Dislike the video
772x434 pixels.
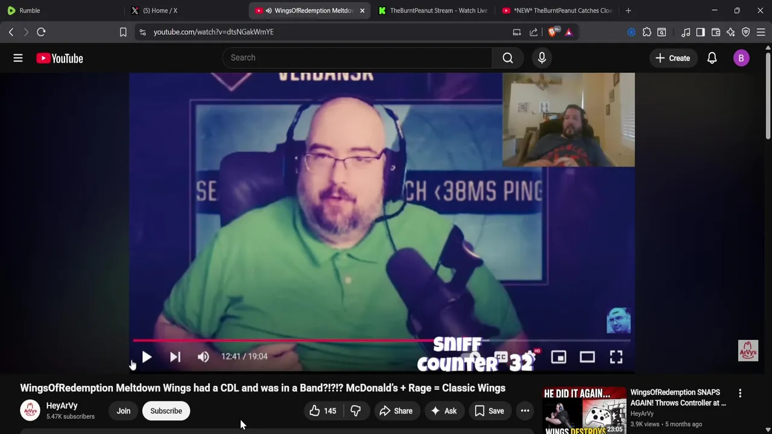coord(356,411)
